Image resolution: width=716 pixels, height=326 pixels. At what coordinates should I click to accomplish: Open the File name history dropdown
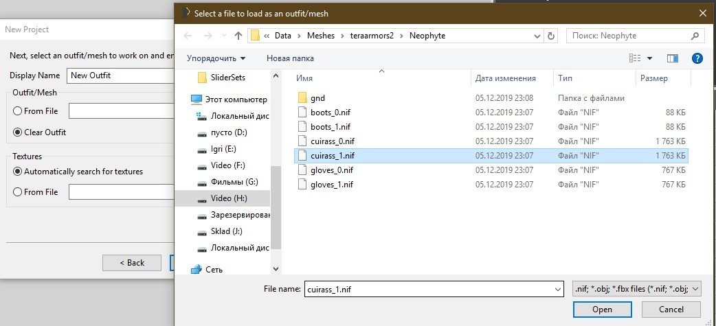(x=557, y=290)
